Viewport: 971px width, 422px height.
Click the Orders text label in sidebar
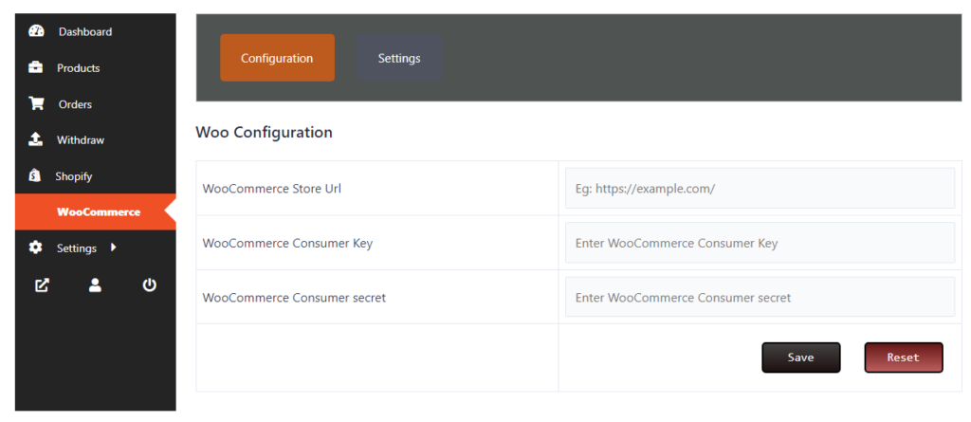[75, 104]
